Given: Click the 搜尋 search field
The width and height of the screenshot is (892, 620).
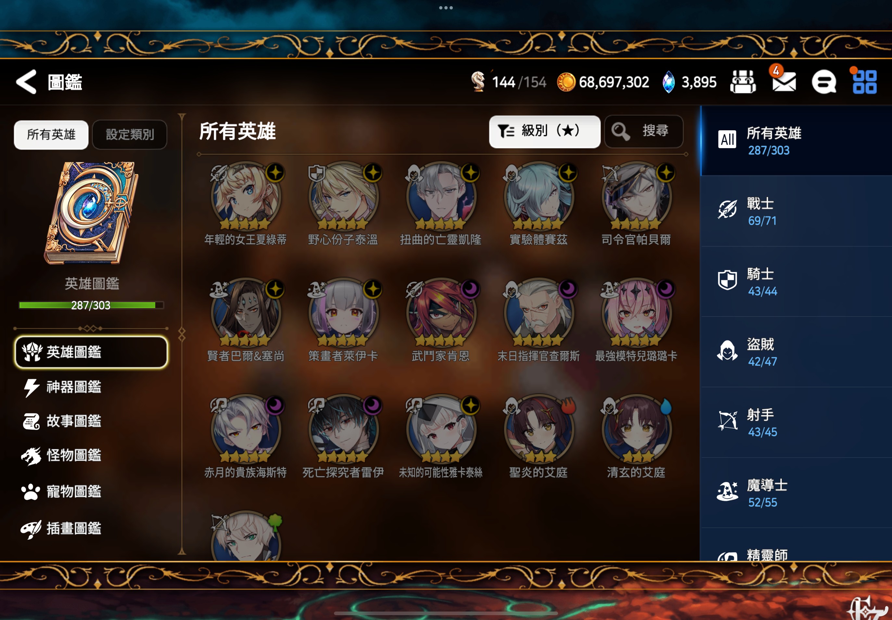Looking at the screenshot, I should (644, 131).
